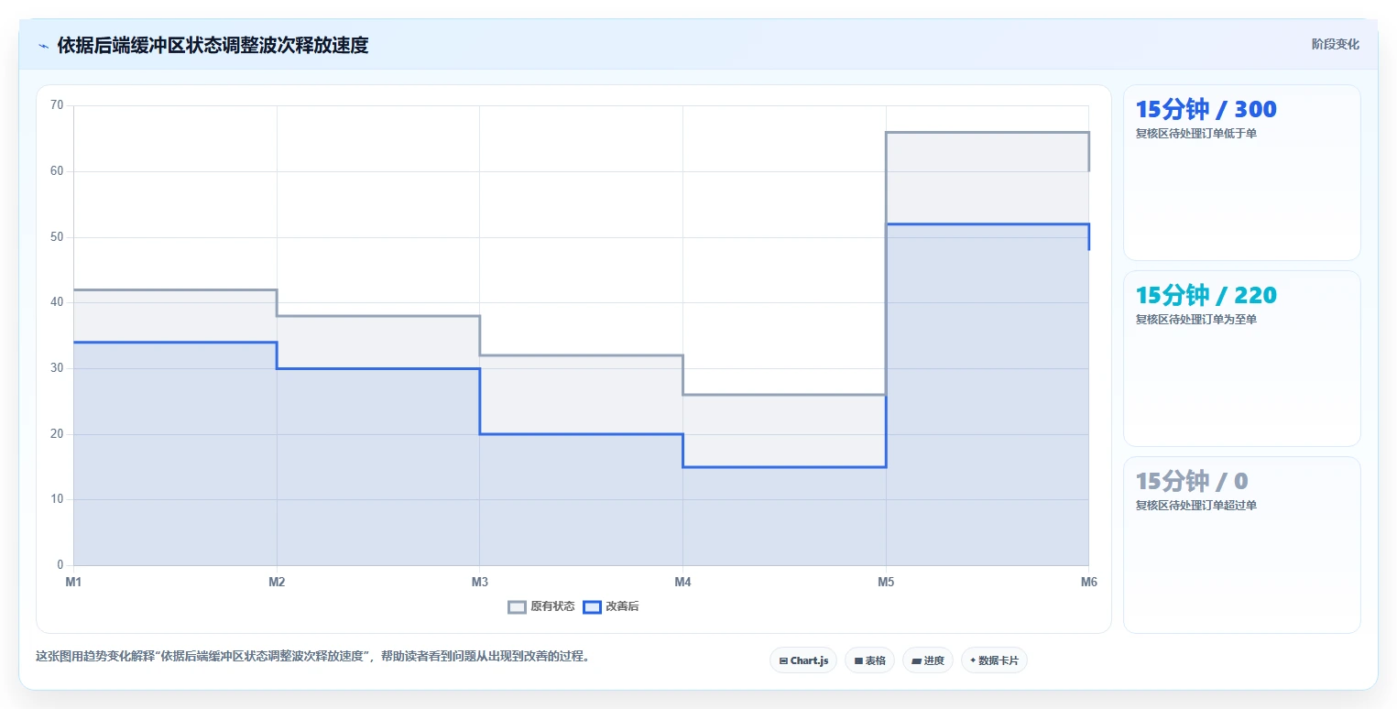Click the heading 依据后端缓冲区状态调整波次释放速度
1397x709 pixels.
(x=213, y=45)
